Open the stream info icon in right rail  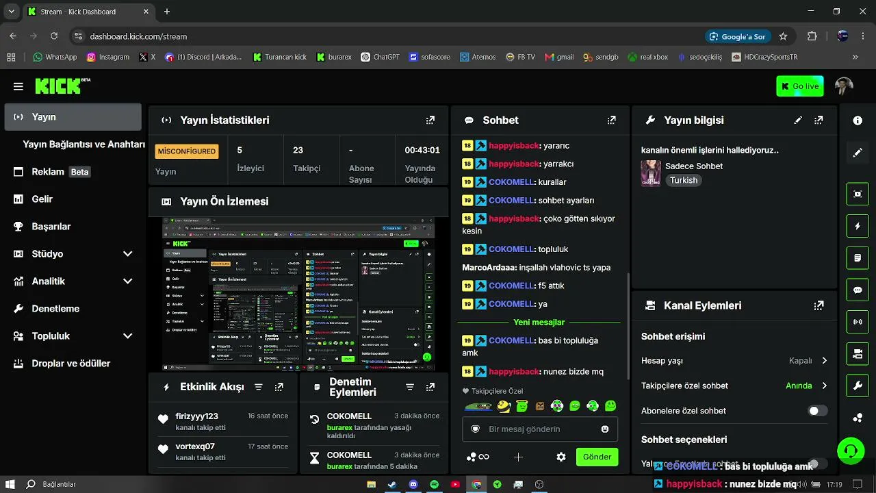pos(858,121)
